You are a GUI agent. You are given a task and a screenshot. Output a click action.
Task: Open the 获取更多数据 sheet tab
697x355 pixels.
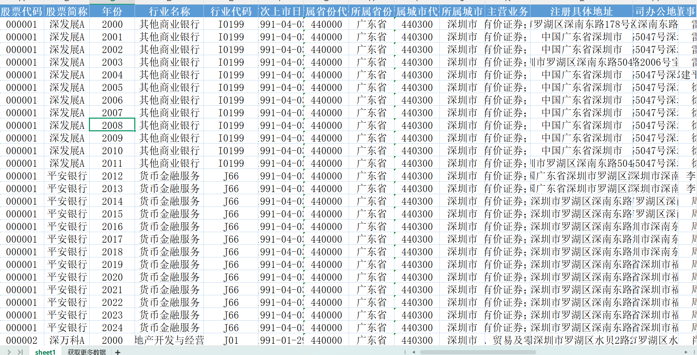coord(86,352)
